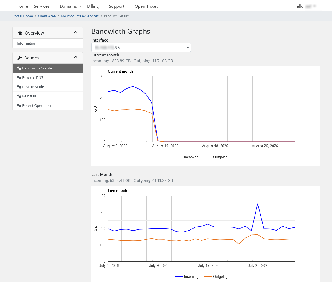Click the Interface field label
The height and width of the screenshot is (282, 332).
(x=100, y=40)
